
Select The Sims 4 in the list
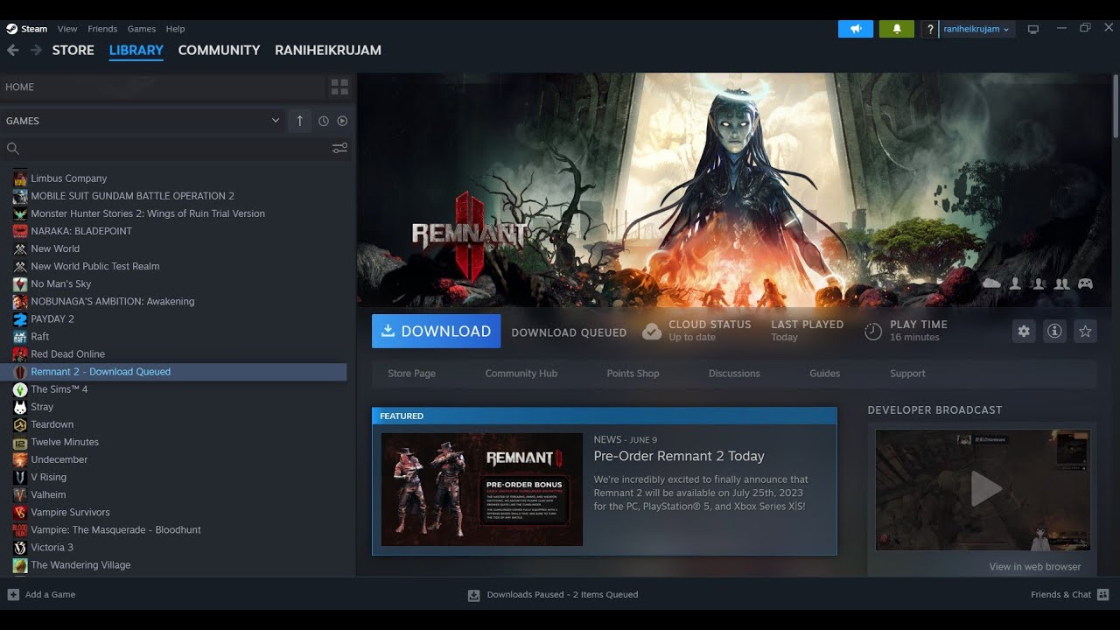point(59,389)
